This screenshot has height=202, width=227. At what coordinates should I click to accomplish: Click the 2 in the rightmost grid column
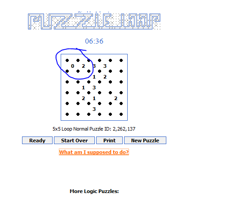pos(116,98)
